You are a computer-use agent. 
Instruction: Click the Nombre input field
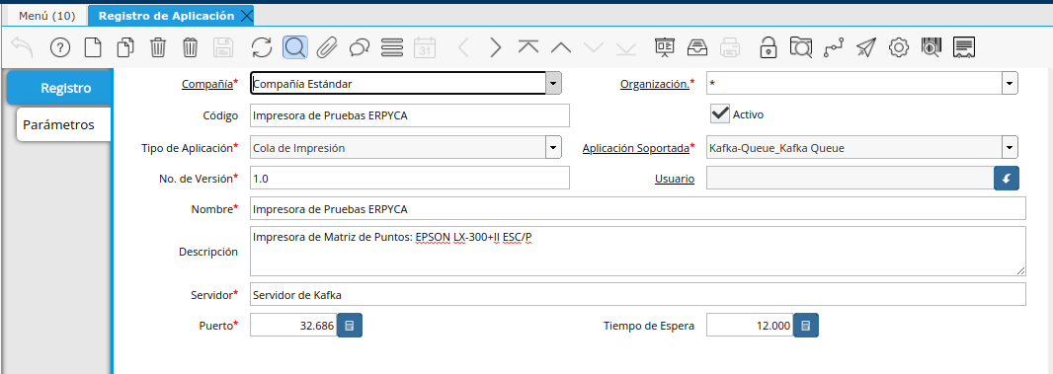click(638, 208)
